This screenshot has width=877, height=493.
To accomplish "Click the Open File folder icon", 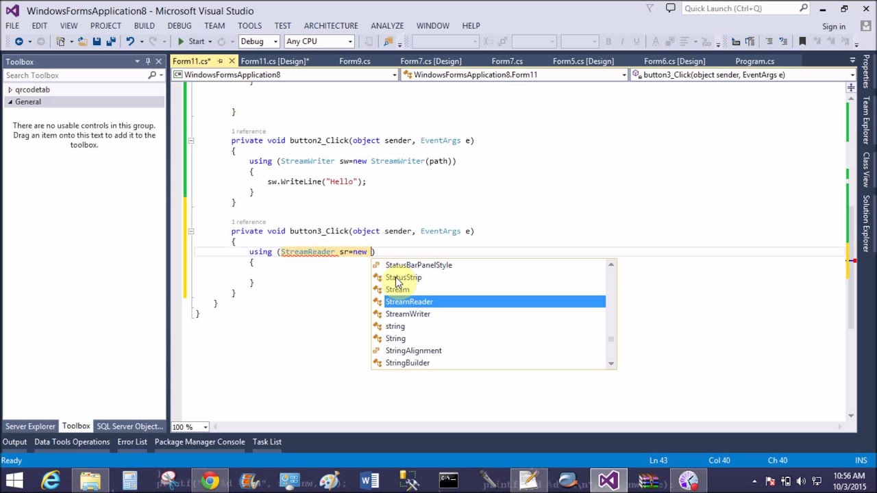I will click(82, 41).
